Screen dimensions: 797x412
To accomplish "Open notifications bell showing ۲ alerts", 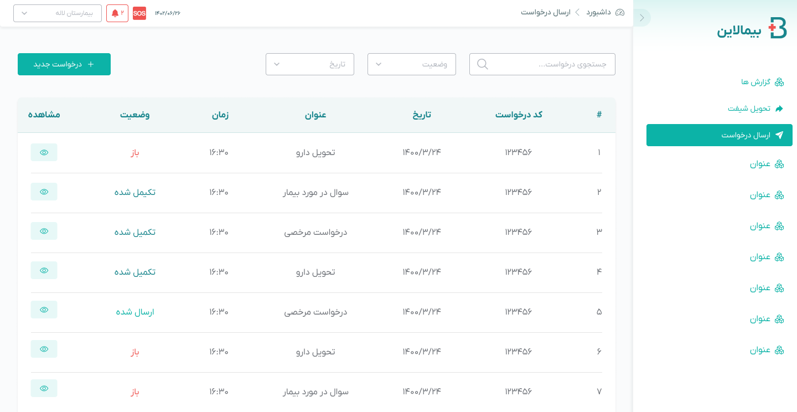I will (117, 13).
